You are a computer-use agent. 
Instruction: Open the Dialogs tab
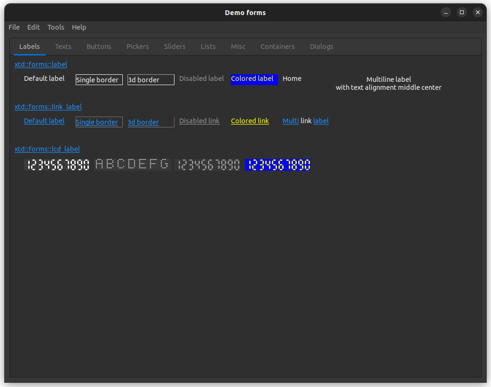coord(321,47)
